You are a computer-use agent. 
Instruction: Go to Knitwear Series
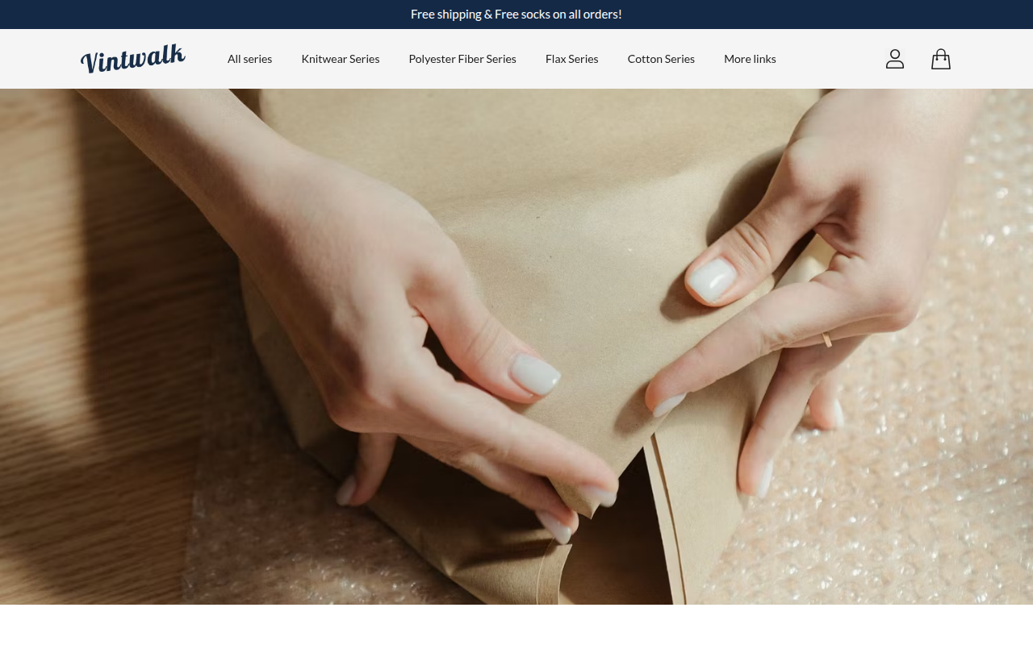coord(341,59)
